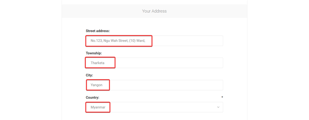
Task: Click the "Country:" label
Action: pyautogui.click(x=92, y=97)
